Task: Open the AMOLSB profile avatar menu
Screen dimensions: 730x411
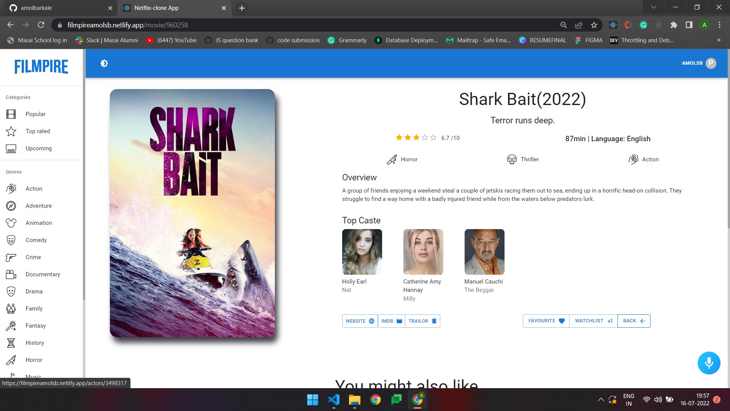Action: coord(710,63)
